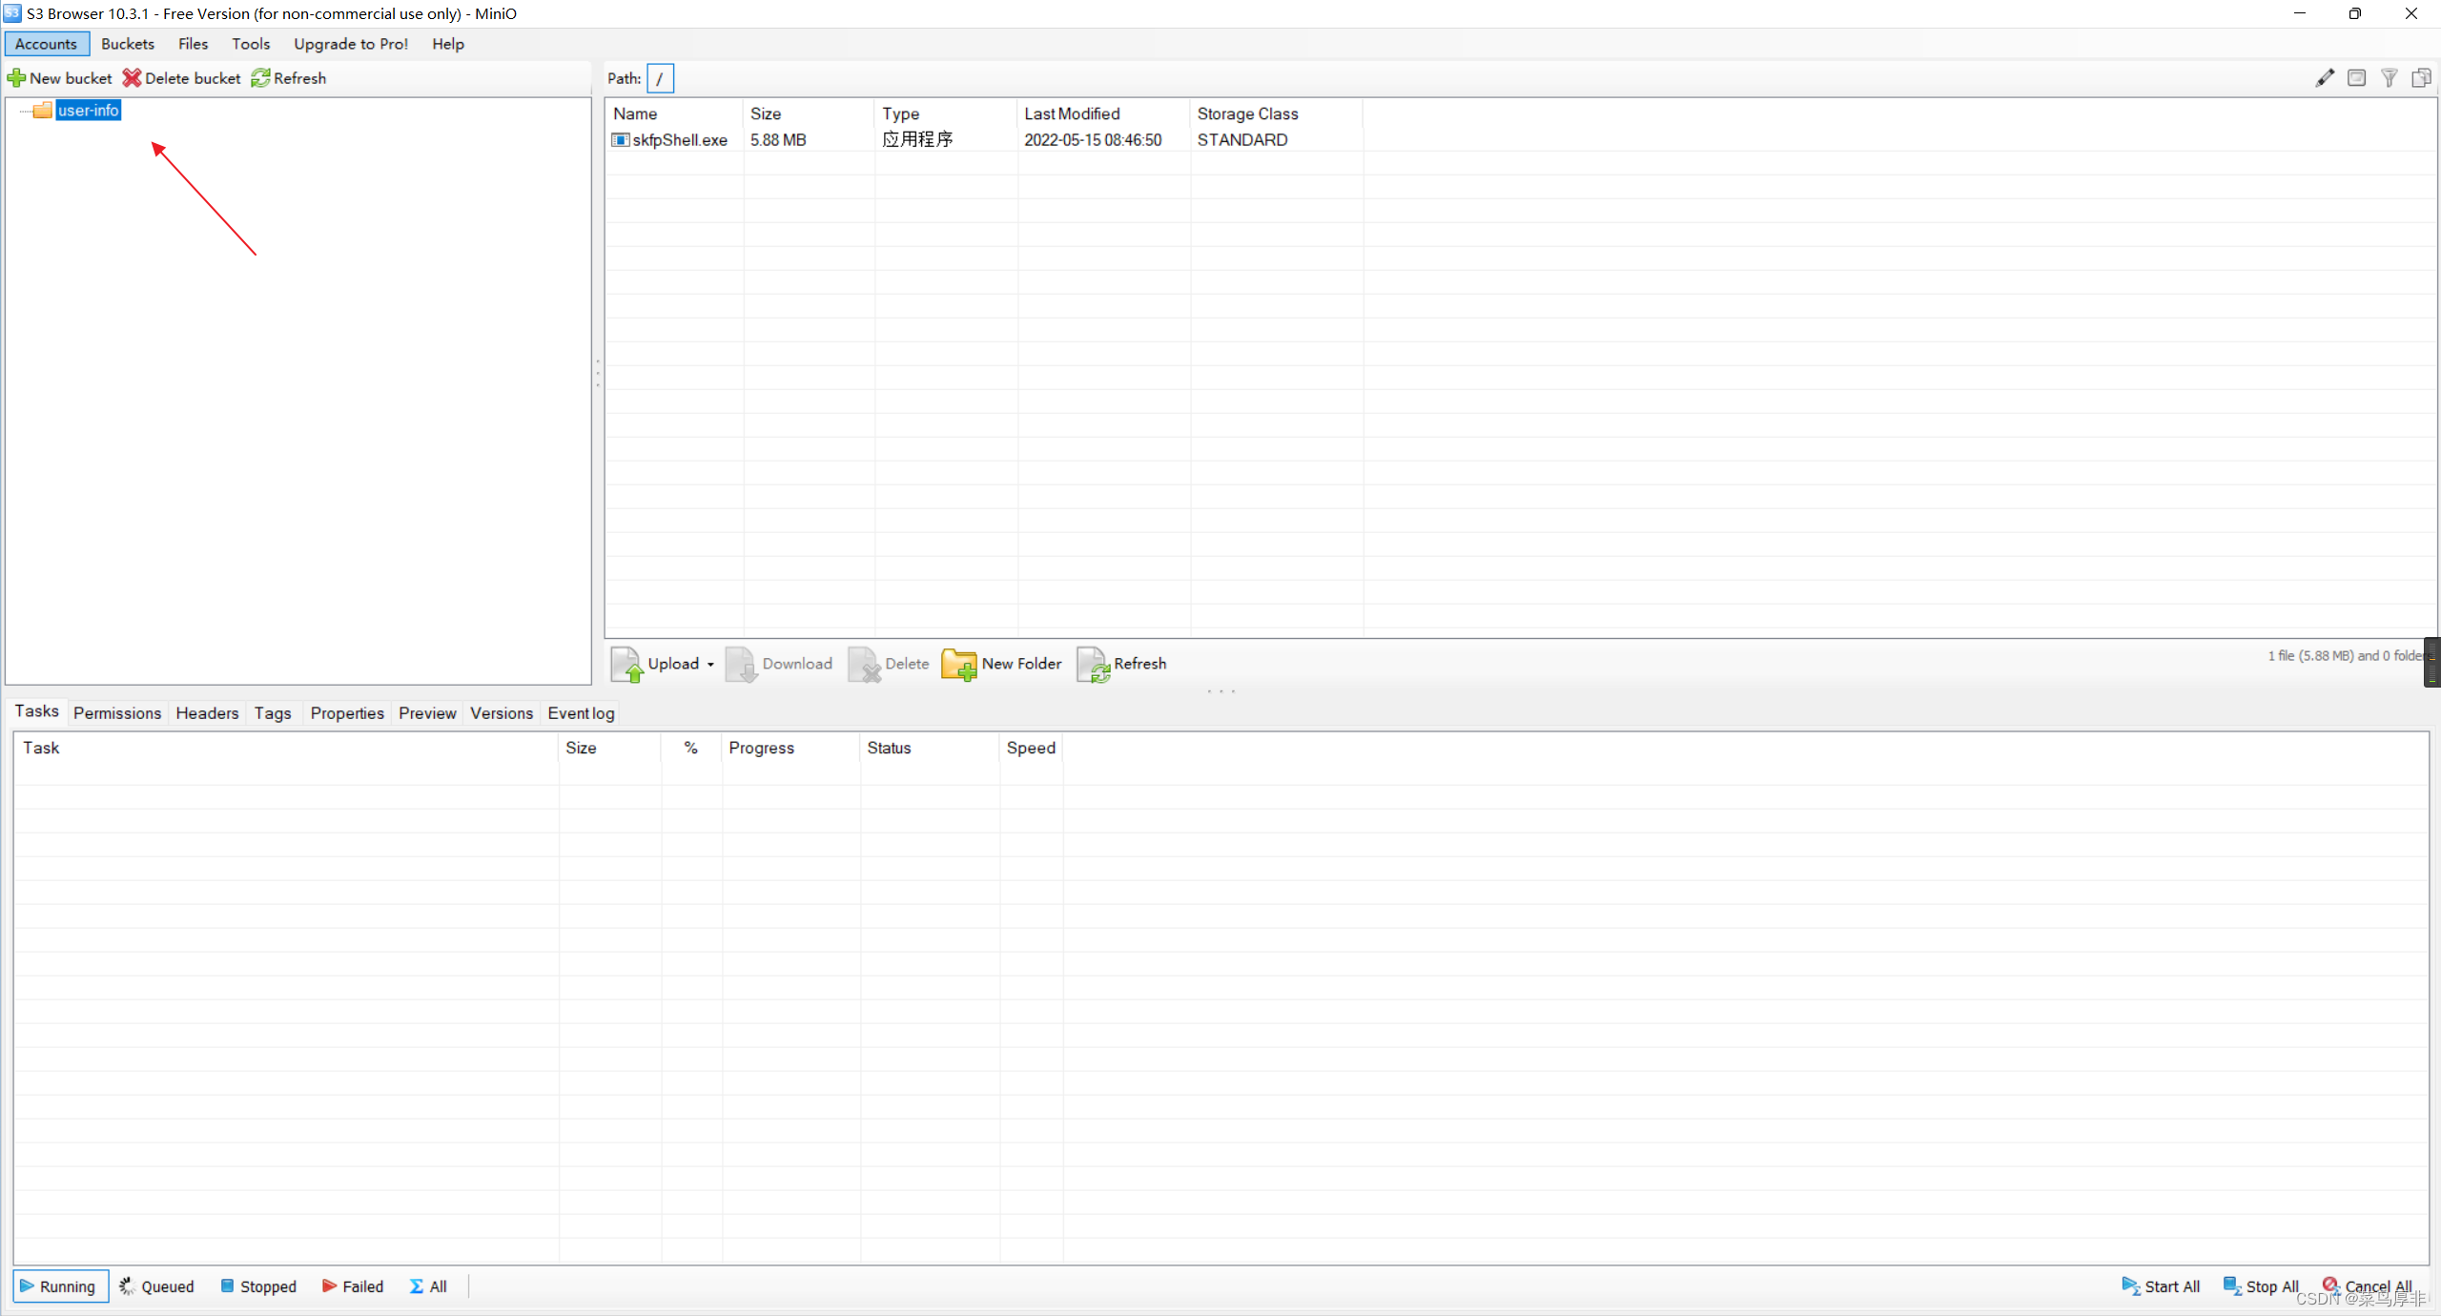Switch to the Properties tab
The height and width of the screenshot is (1316, 2441).
(x=347, y=713)
